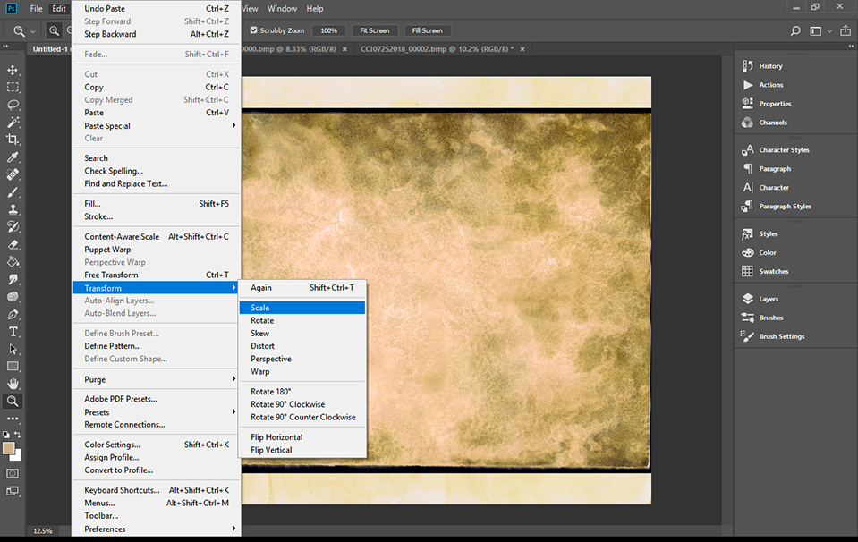Choose Rotate 90° Clockwise from Transform submenu
This screenshot has width=858, height=542.
[x=287, y=404]
